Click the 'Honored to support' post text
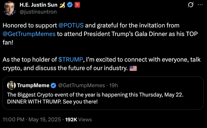 [x=29, y=26]
